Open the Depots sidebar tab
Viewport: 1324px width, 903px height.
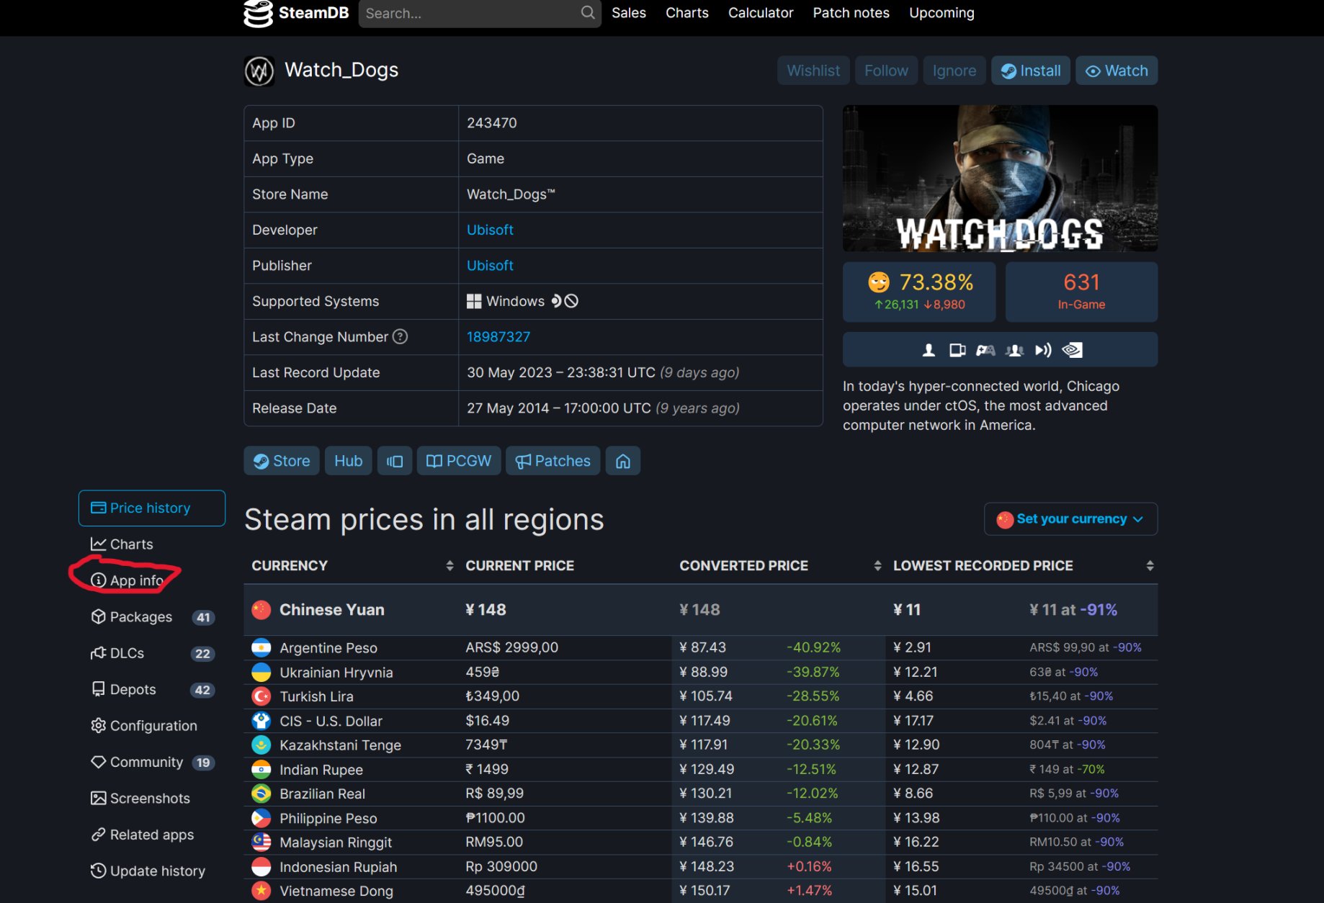pyautogui.click(x=152, y=689)
